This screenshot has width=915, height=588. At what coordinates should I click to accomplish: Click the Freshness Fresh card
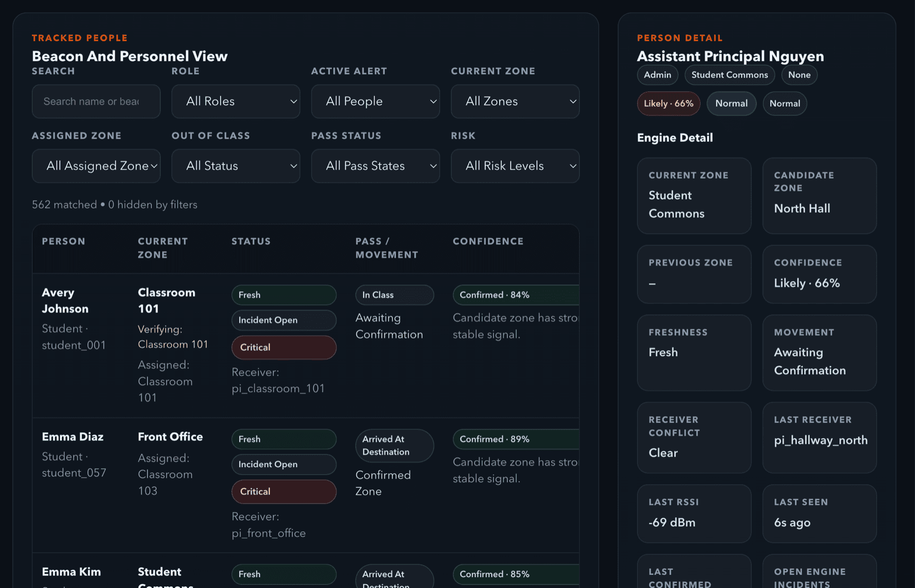pos(694,353)
